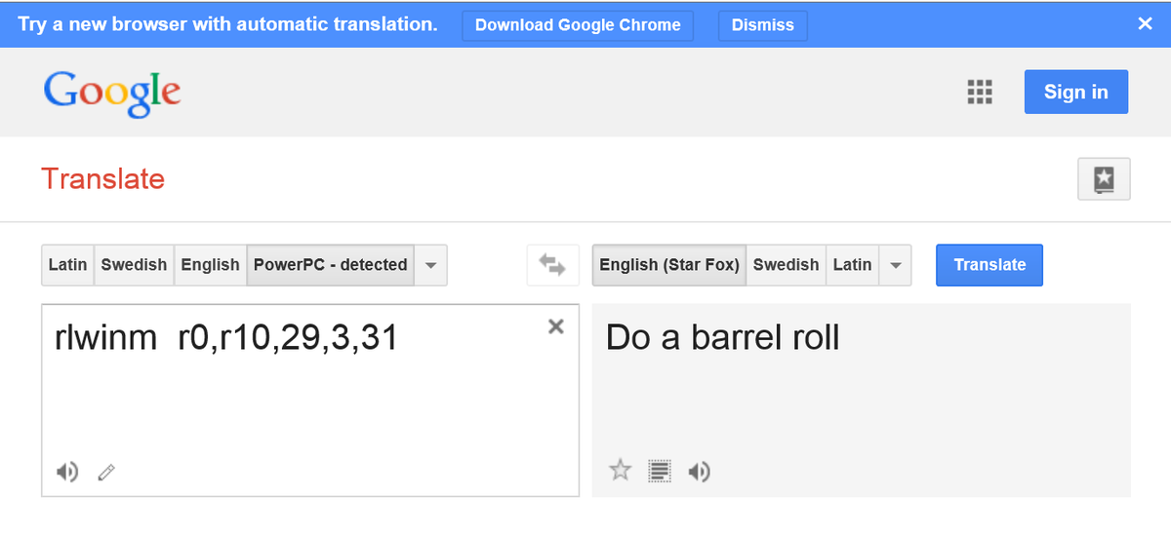Choose English (Star Fox) target language

[669, 265]
